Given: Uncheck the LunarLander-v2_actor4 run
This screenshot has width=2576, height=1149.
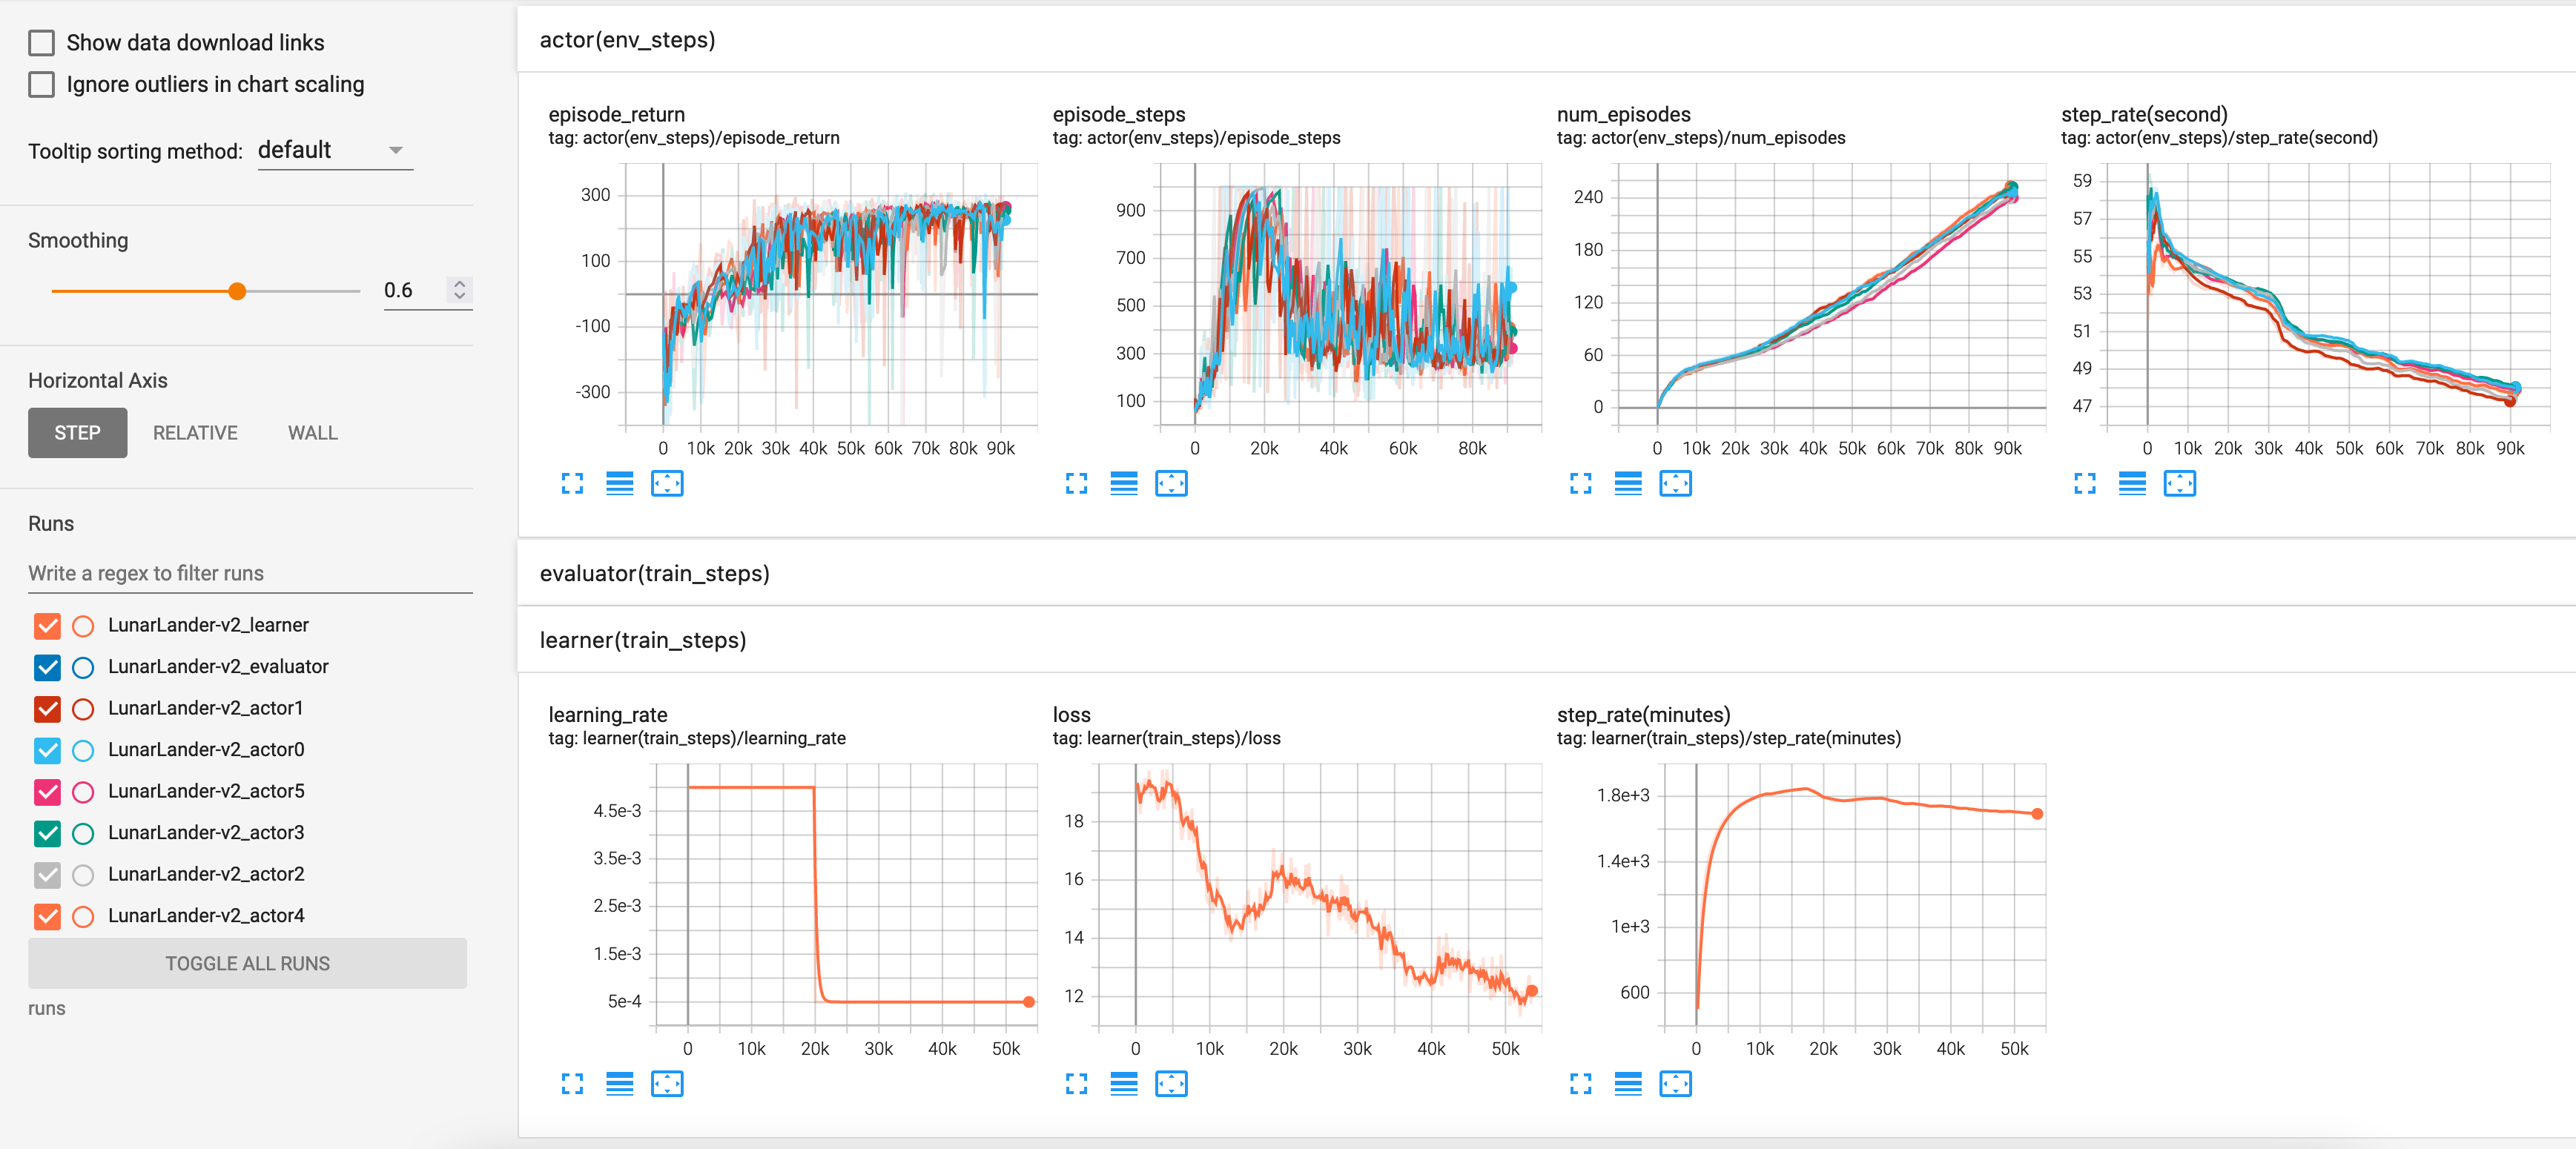Looking at the screenshot, I should pyautogui.click(x=47, y=916).
